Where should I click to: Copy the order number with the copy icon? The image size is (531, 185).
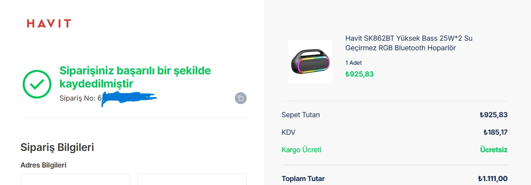(x=241, y=98)
